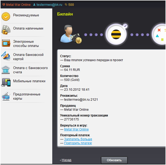The image size is (166, 165).
Task: Click the Recommended gold badge icon
Action: click(x=6, y=16)
